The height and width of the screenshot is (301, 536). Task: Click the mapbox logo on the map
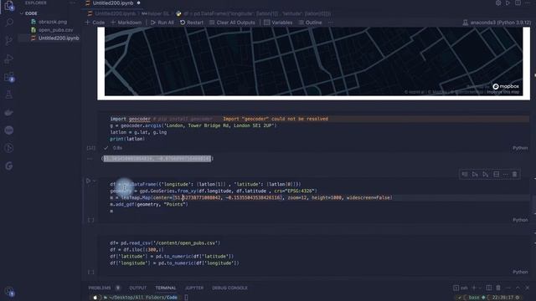(x=506, y=86)
